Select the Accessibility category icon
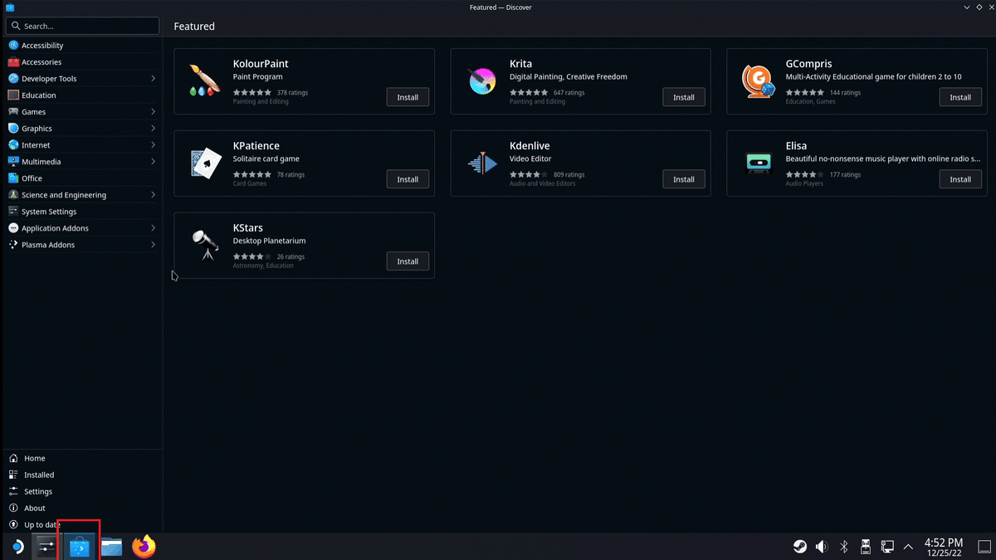Image resolution: width=996 pixels, height=560 pixels. [13, 46]
